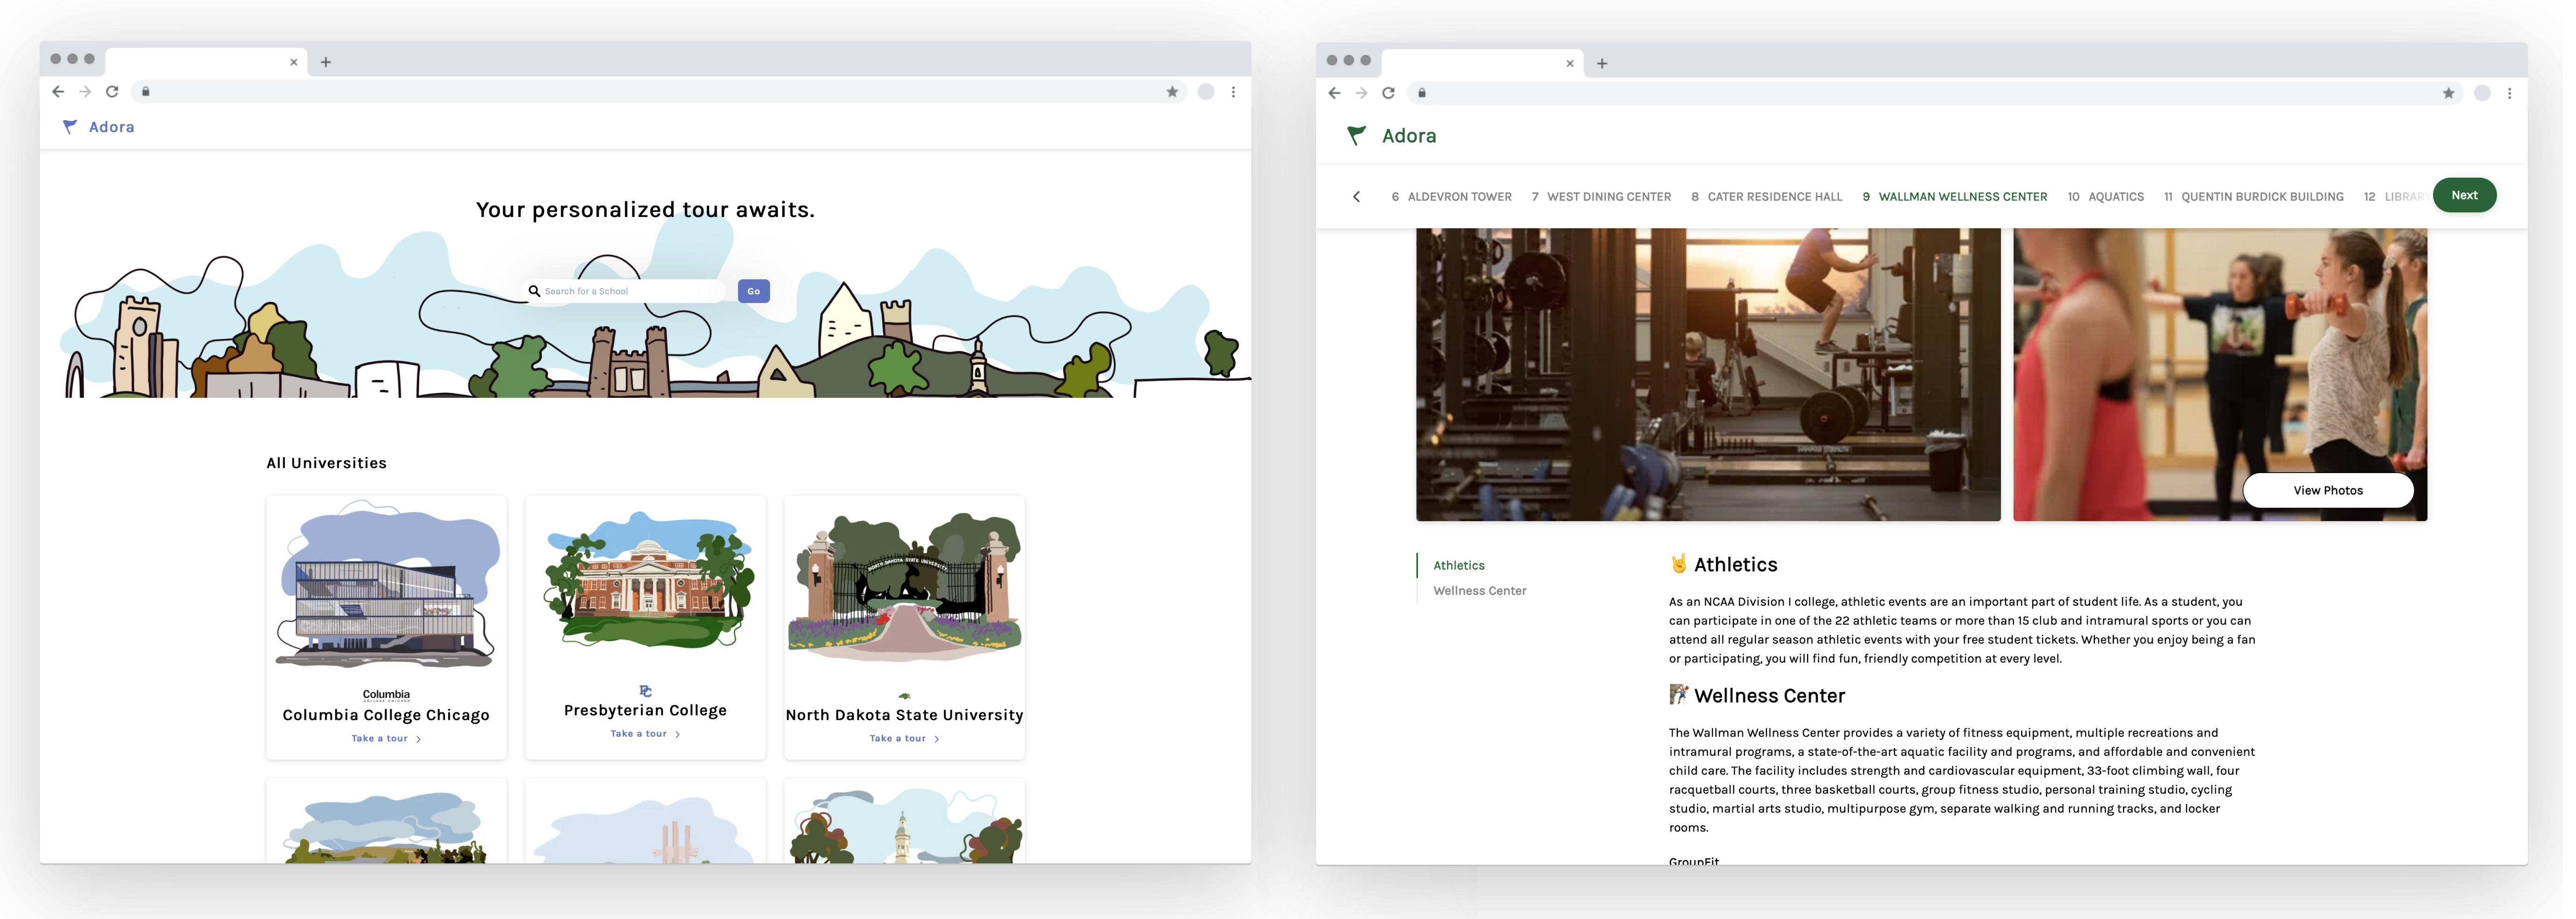This screenshot has width=2576, height=919.
Task: Click the Wellness Center heading emoji icon
Action: coord(1678,694)
